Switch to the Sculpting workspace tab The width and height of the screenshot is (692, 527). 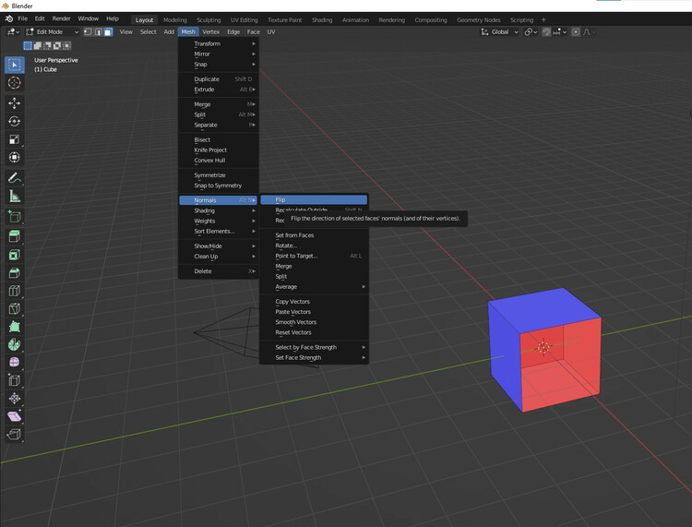tap(209, 19)
